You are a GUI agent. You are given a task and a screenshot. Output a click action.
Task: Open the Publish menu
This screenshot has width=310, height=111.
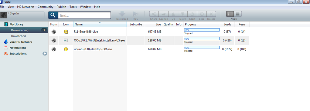tap(61, 7)
